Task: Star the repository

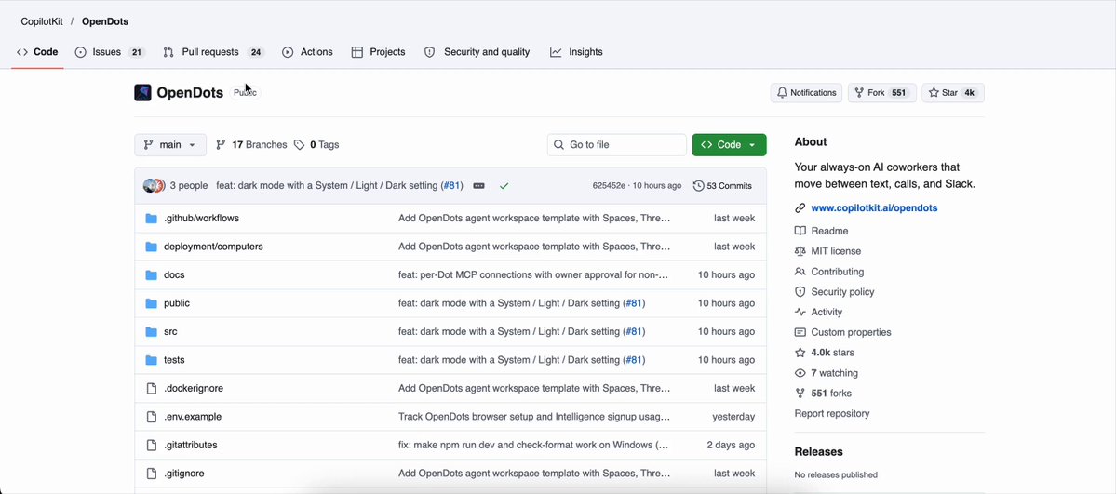Action: tap(953, 92)
